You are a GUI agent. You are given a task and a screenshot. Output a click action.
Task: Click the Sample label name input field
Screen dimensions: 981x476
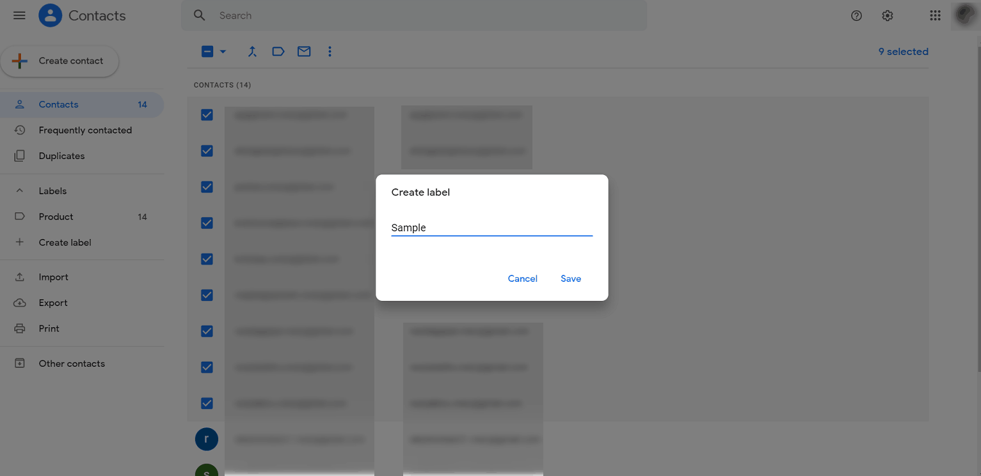(x=491, y=227)
